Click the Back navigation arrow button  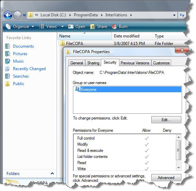(x=8, y=15)
